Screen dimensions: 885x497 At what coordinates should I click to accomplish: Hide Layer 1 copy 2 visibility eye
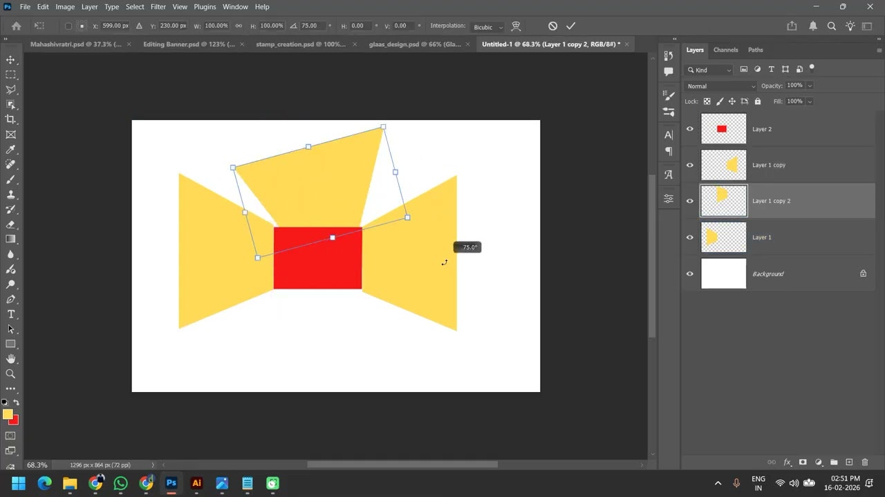(689, 201)
